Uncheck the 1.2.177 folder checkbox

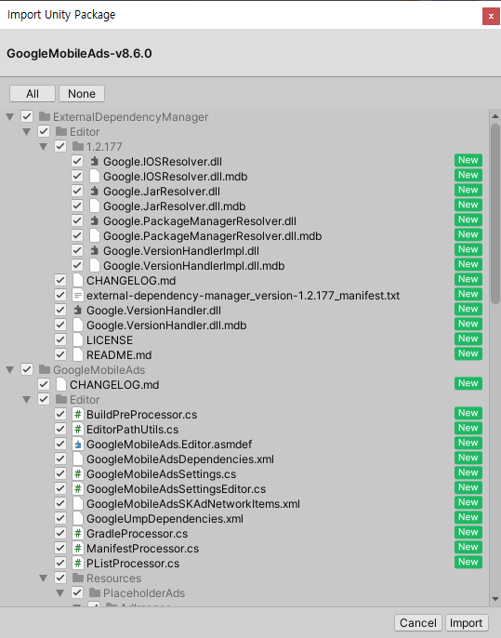click(x=60, y=147)
